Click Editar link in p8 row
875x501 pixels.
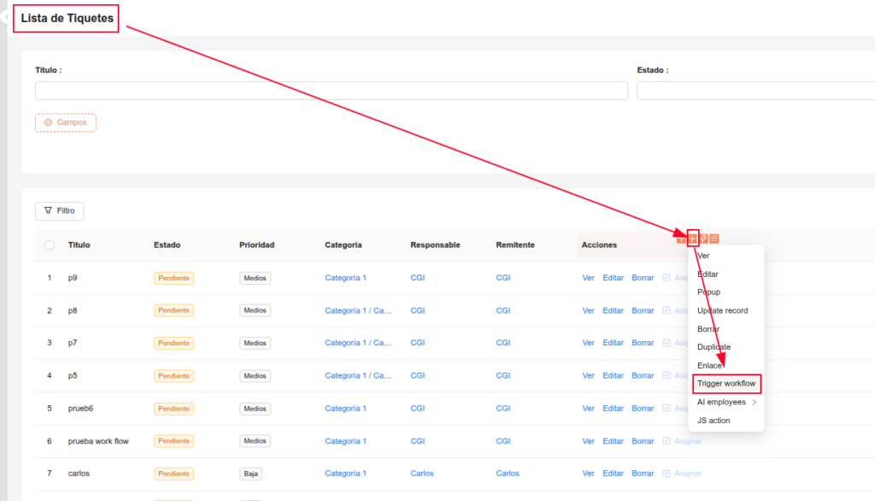[x=613, y=310]
